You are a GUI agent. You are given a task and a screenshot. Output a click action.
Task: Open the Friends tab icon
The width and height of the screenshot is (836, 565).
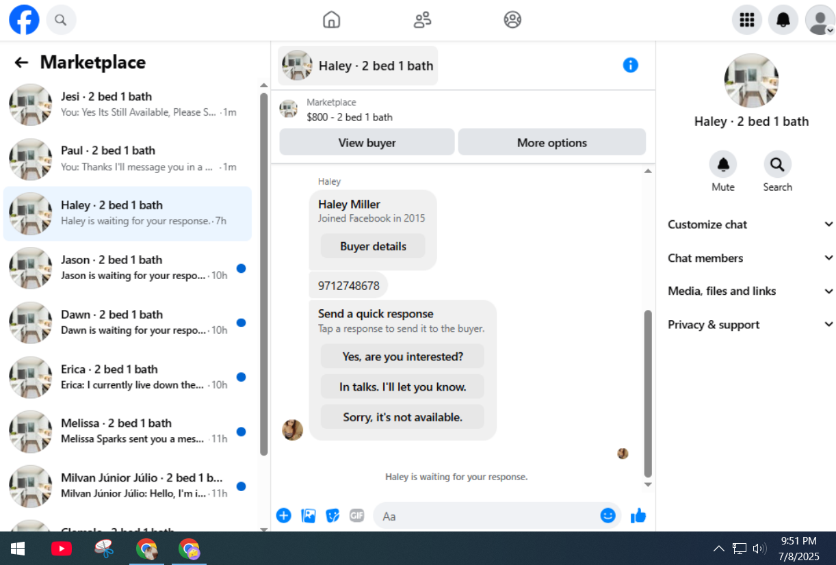422,20
